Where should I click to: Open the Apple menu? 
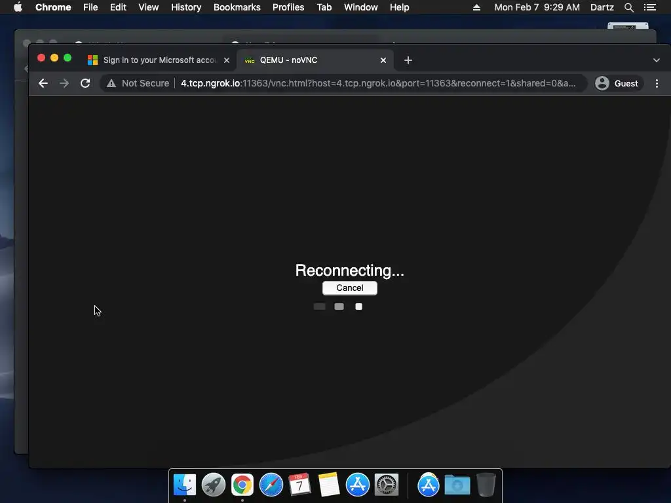pos(18,7)
